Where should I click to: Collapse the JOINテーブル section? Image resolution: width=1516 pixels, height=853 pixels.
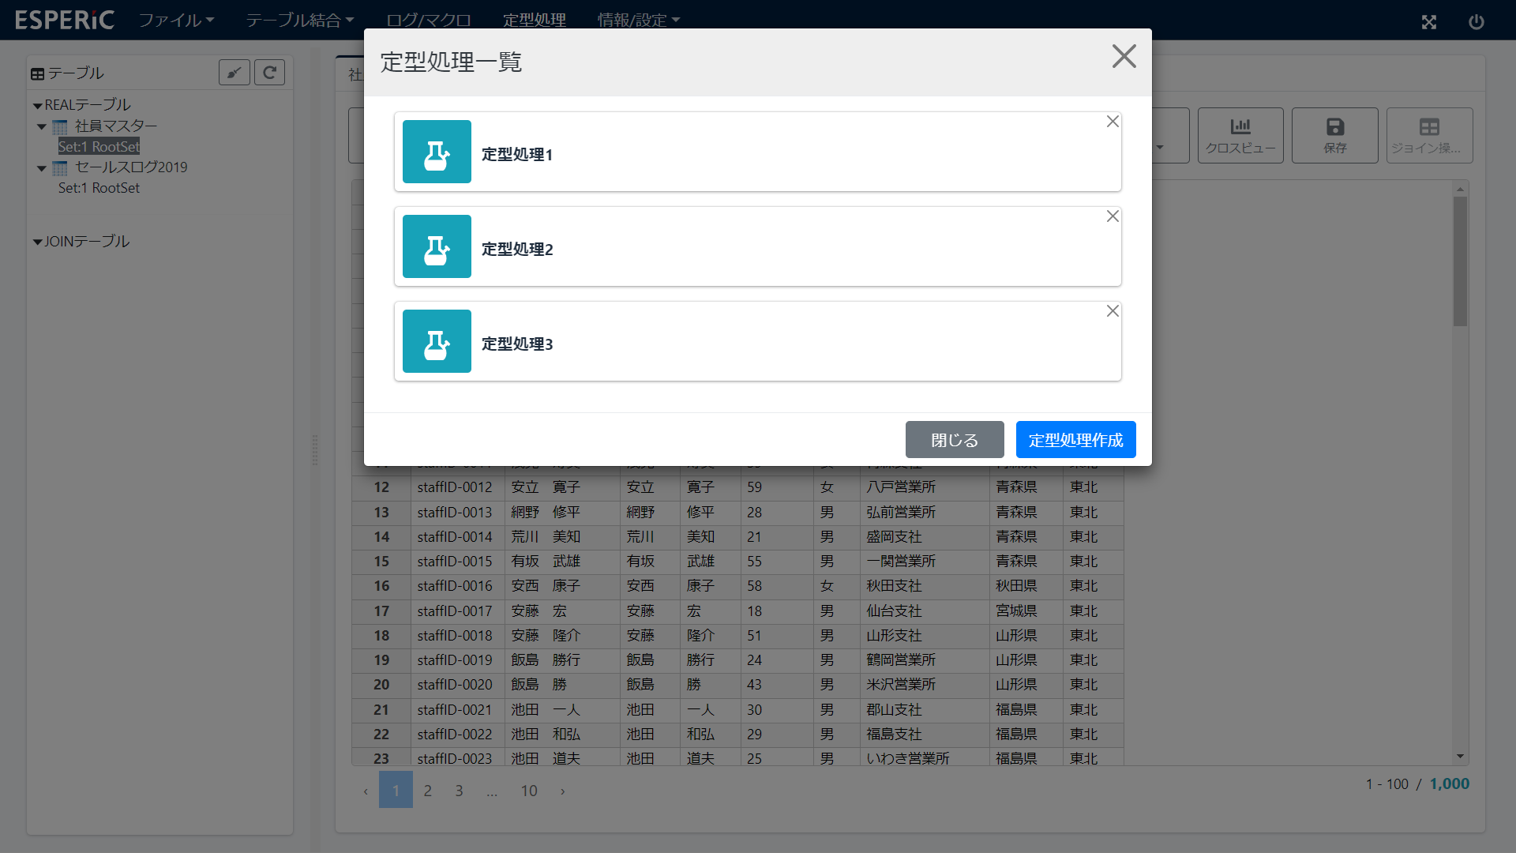[x=37, y=242]
